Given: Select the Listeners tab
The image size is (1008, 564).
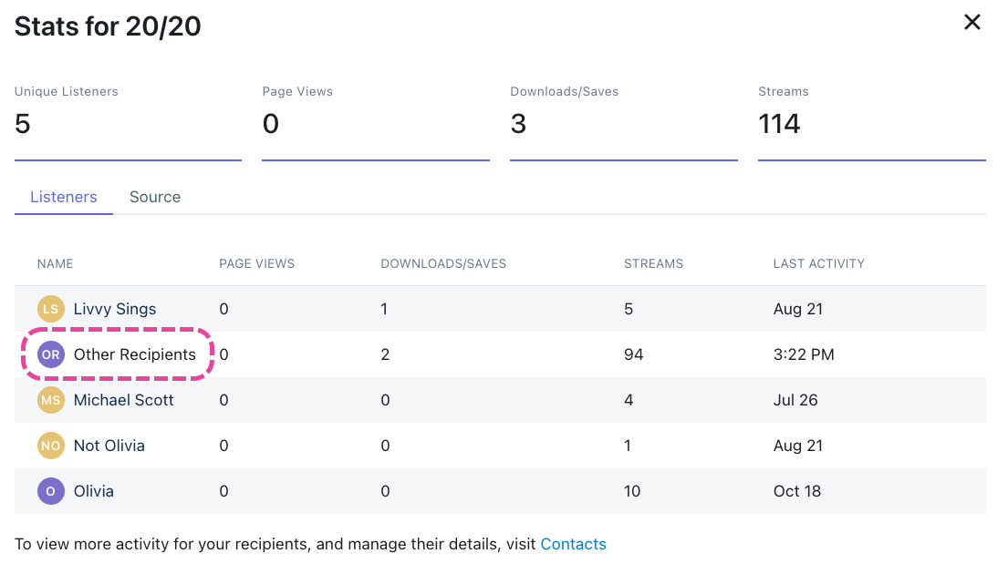Looking at the screenshot, I should coord(64,197).
